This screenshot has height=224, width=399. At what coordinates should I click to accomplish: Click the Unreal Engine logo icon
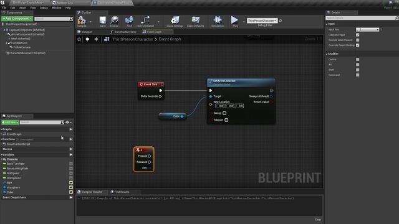point(2,2)
